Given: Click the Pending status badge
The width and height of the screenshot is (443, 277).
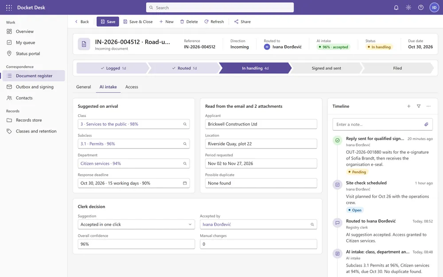Looking at the screenshot, I should 357,172.
